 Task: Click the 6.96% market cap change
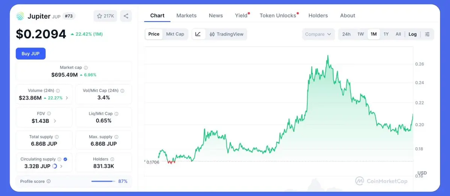[x=88, y=75]
